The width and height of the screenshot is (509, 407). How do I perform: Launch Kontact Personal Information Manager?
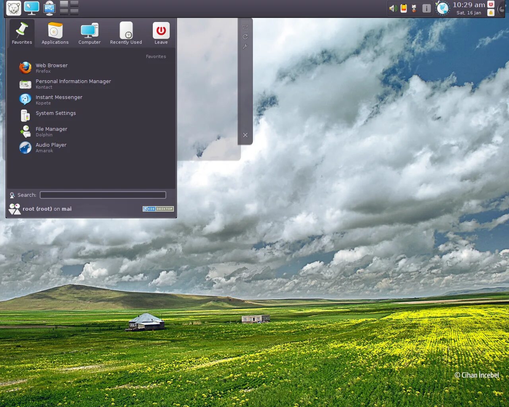[x=91, y=84]
